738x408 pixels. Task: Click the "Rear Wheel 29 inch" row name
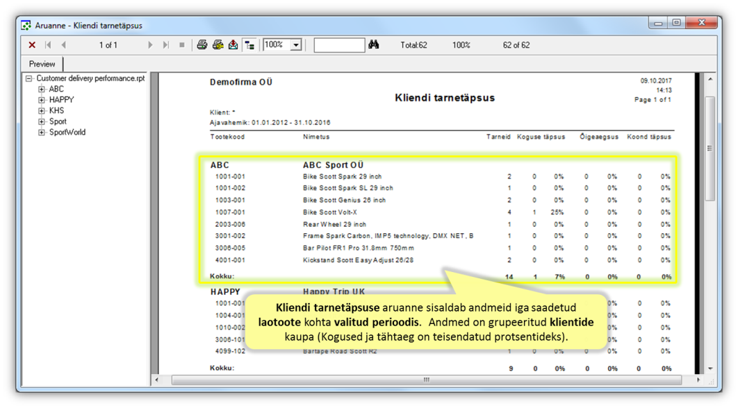click(x=335, y=225)
